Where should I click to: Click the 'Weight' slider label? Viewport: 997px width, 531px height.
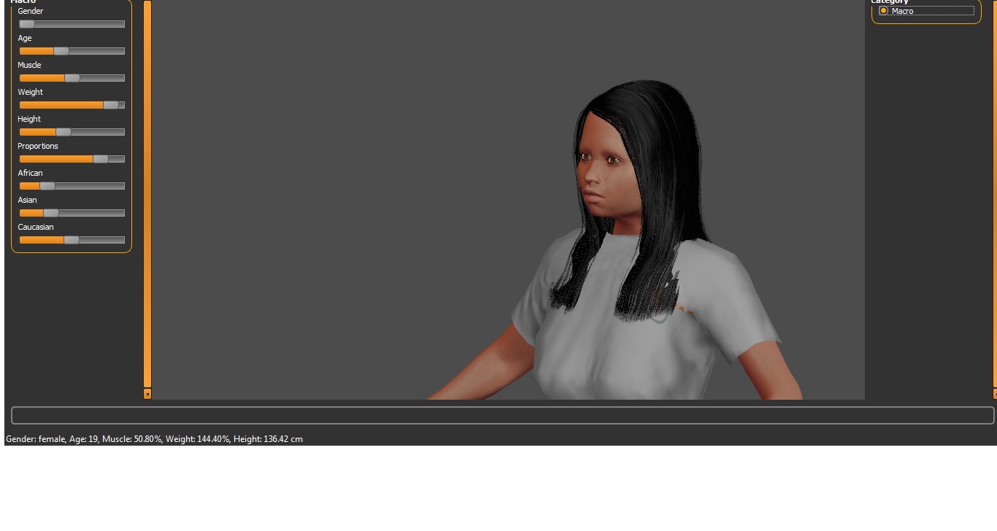point(31,92)
